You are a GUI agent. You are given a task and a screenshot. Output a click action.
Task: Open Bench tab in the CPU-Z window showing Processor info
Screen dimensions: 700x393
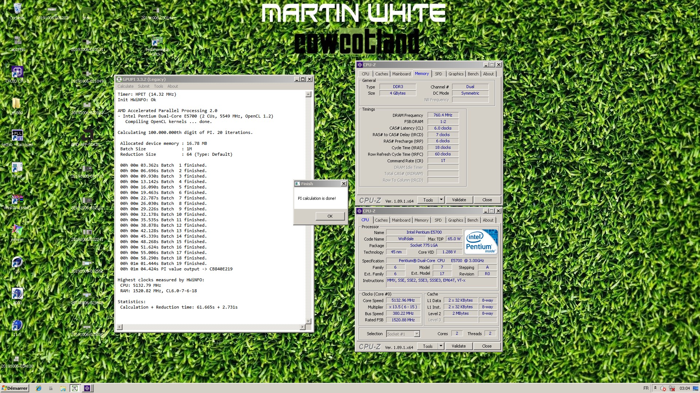pos(473,220)
